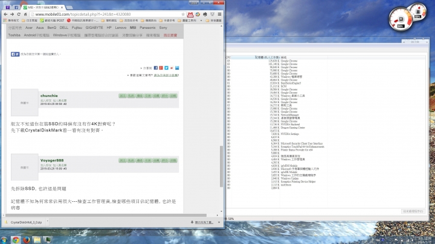Expand the CrystalDiskInfo download options arrow
This screenshot has width=435, height=244.
click(x=48, y=222)
